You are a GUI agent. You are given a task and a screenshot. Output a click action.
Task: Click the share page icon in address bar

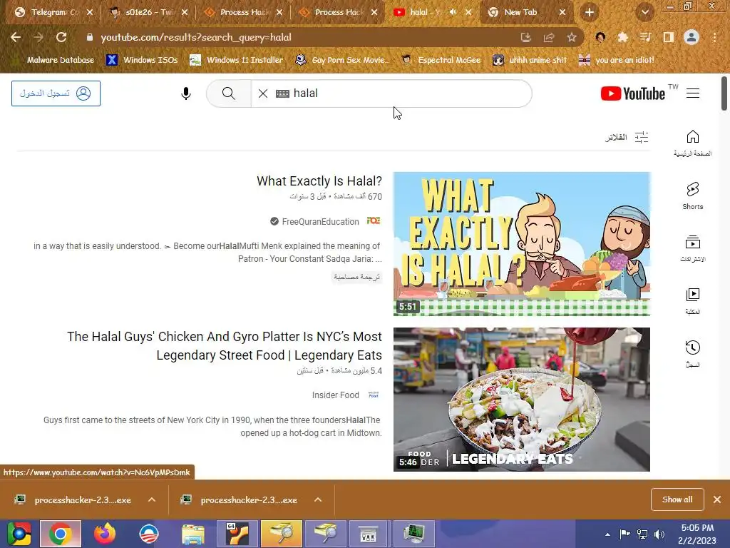pyautogui.click(x=549, y=37)
